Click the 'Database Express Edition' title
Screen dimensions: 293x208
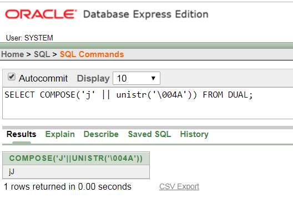pyautogui.click(x=146, y=14)
